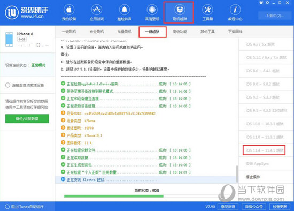Click the 64GB storage badge
Screen dimensions: 294x211
click(x=22, y=39)
